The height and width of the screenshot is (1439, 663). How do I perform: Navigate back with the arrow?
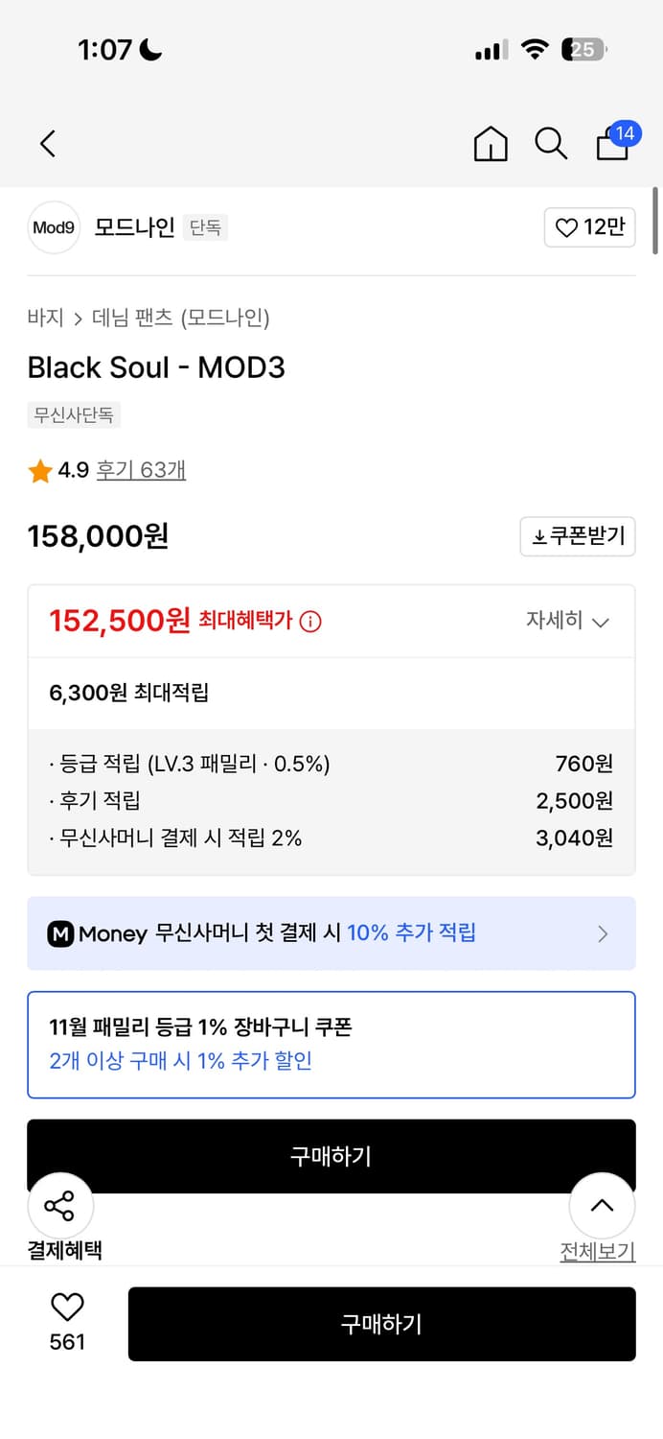click(x=47, y=142)
